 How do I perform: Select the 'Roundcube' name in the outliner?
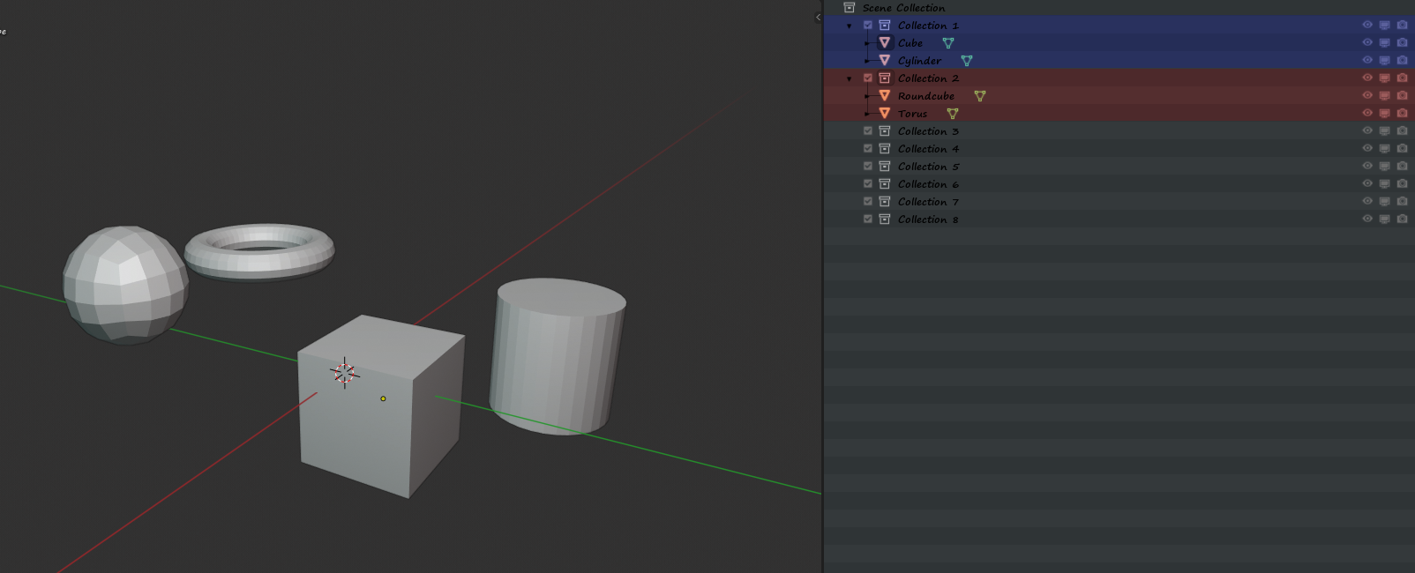926,95
